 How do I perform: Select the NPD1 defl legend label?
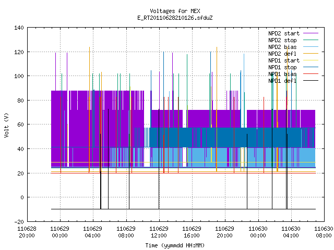(282, 81)
